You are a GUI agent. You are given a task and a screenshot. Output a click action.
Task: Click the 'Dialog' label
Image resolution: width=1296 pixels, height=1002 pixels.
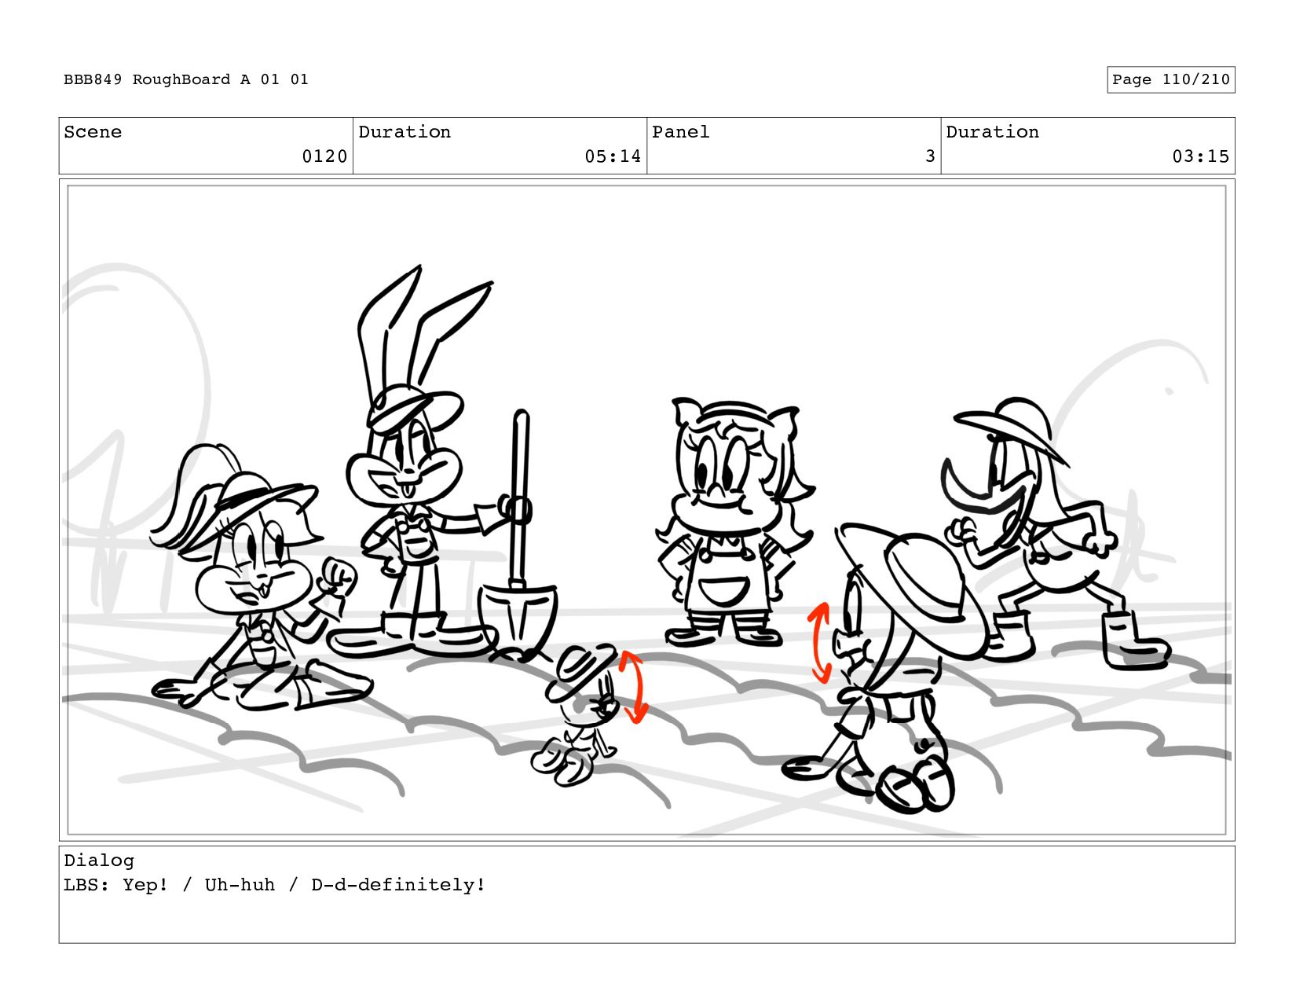[99, 861]
